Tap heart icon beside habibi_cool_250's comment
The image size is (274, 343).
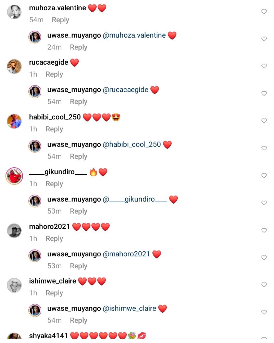(264, 121)
